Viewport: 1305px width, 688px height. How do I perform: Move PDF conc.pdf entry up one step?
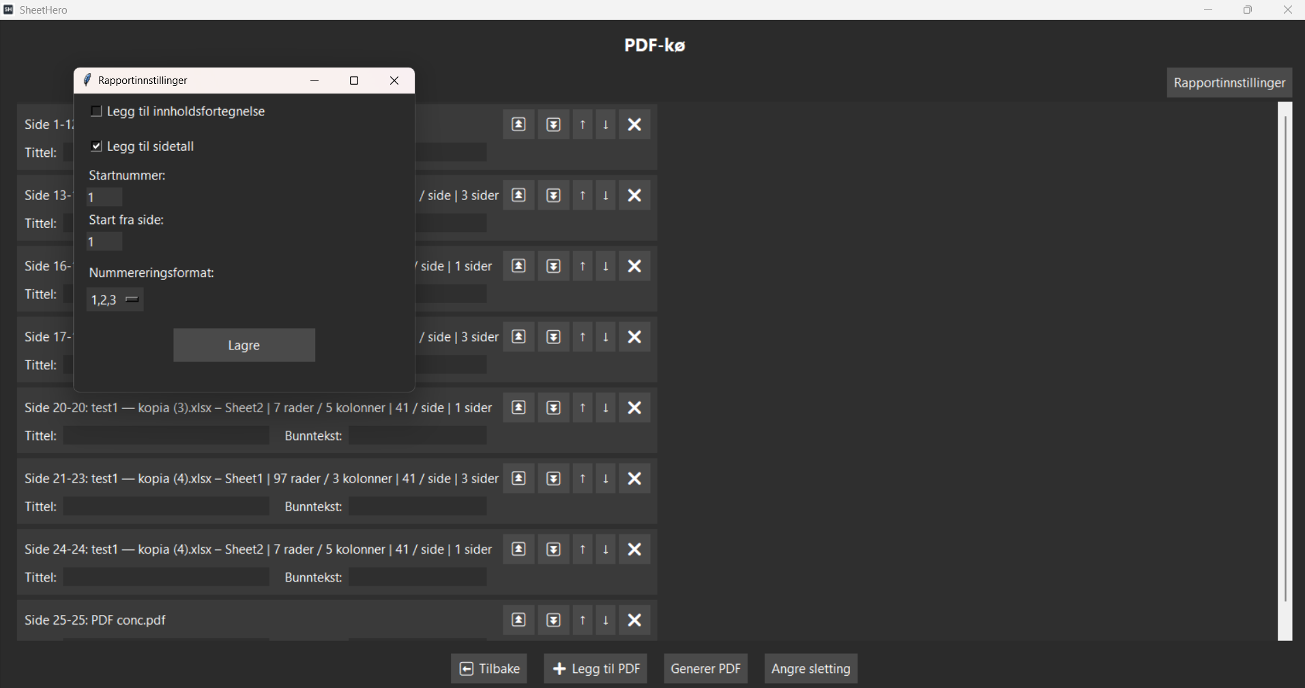[x=583, y=620]
